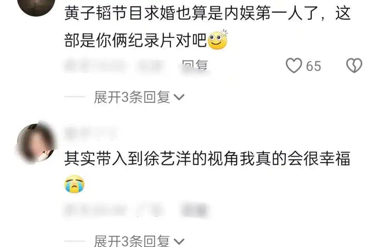Open the blurred username above the 徐艺洋 comment

[x=91, y=133]
